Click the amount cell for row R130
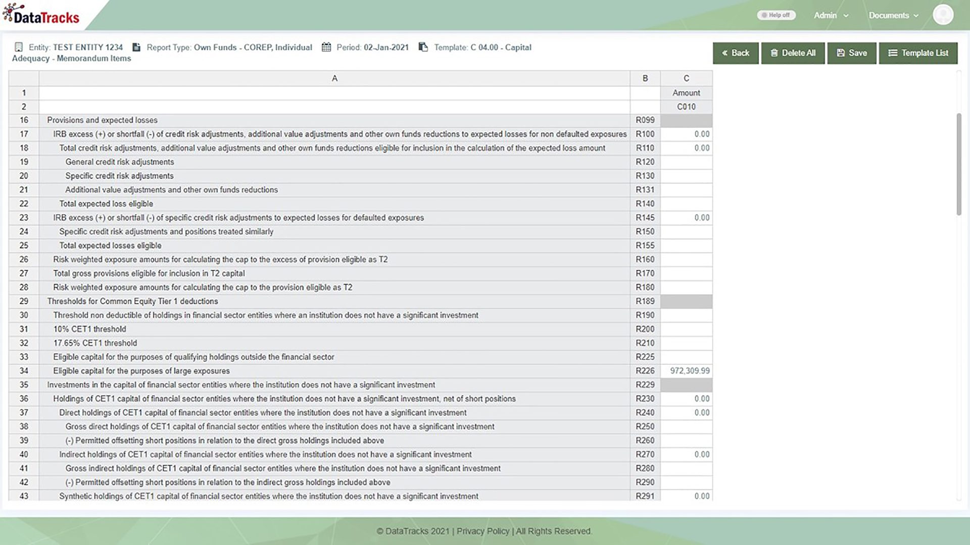The image size is (970, 545). 686,176
